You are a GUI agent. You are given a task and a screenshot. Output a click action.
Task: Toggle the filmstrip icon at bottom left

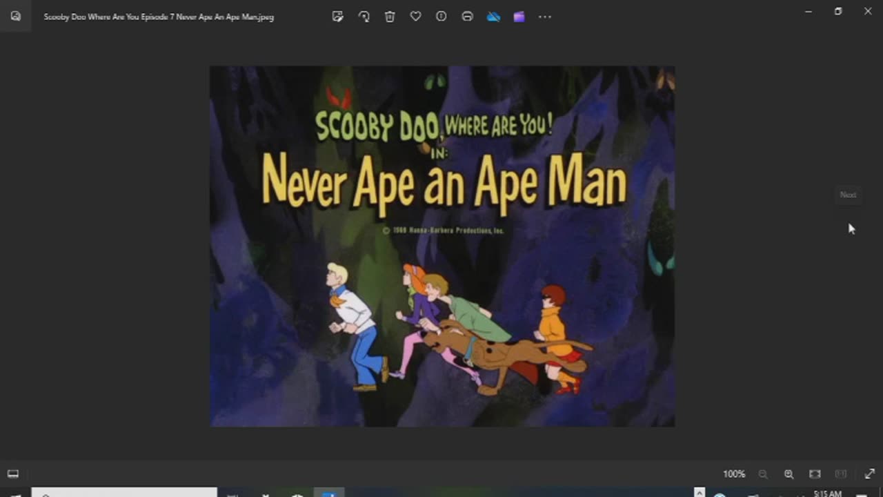tap(13, 474)
